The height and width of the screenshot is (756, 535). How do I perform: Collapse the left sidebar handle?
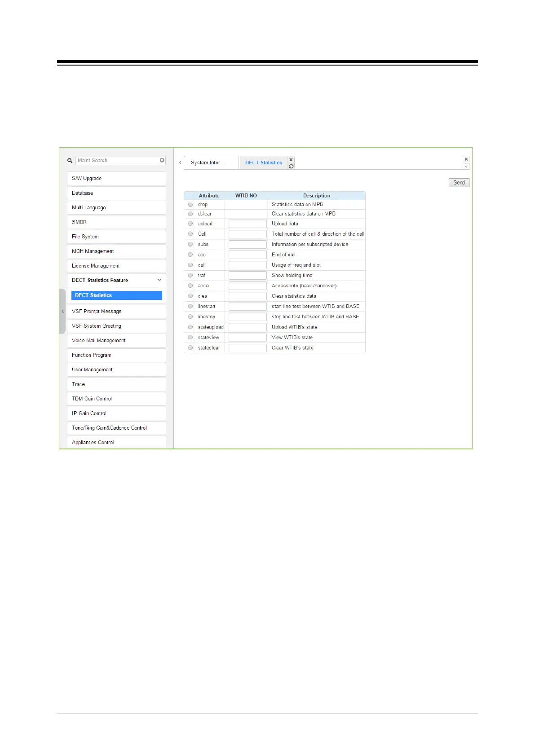coord(62,311)
